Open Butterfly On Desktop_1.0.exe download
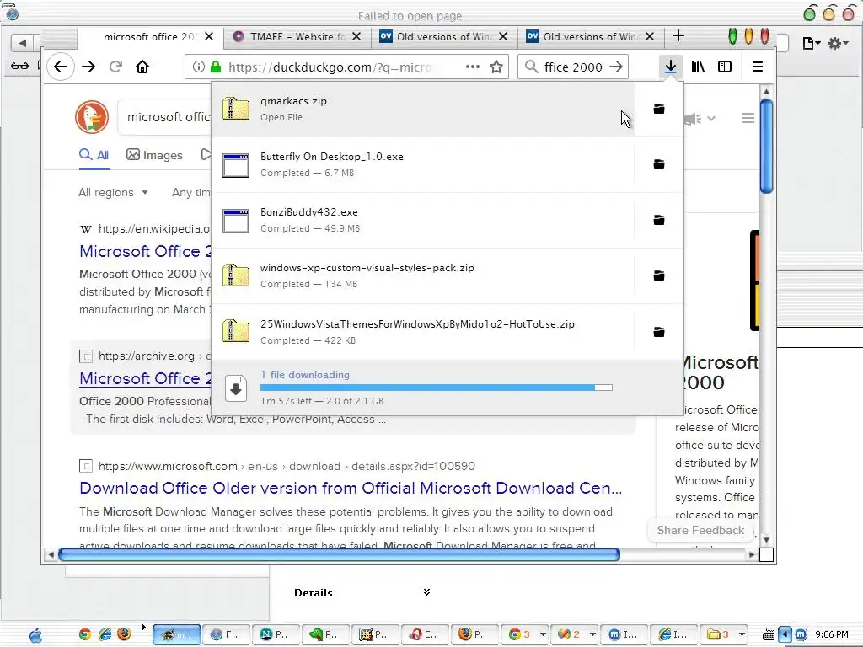 click(423, 164)
